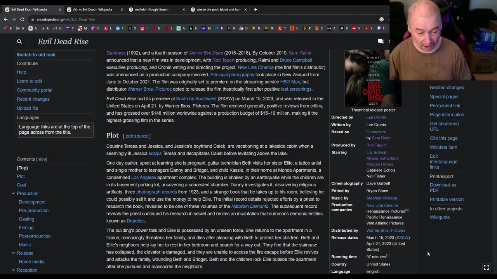Open the Naturom Demonto link
This screenshot has width=497, height=279.
(x=250, y=207)
